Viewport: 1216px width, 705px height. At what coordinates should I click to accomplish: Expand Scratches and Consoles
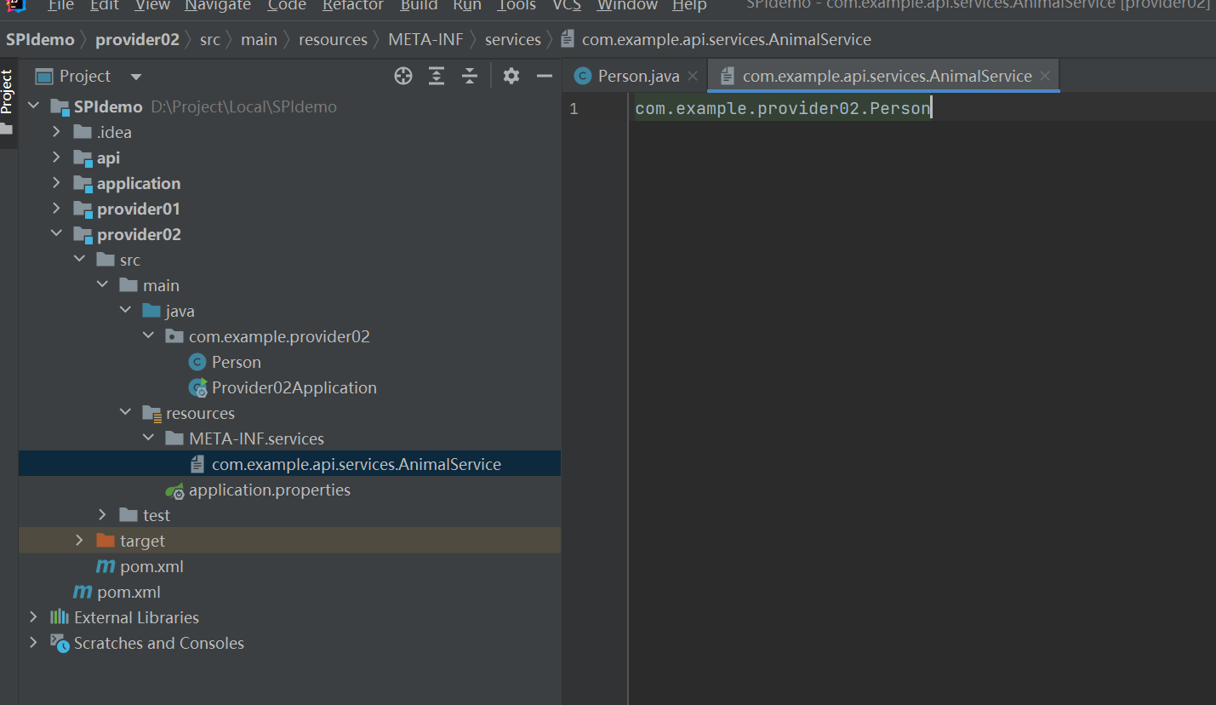34,643
